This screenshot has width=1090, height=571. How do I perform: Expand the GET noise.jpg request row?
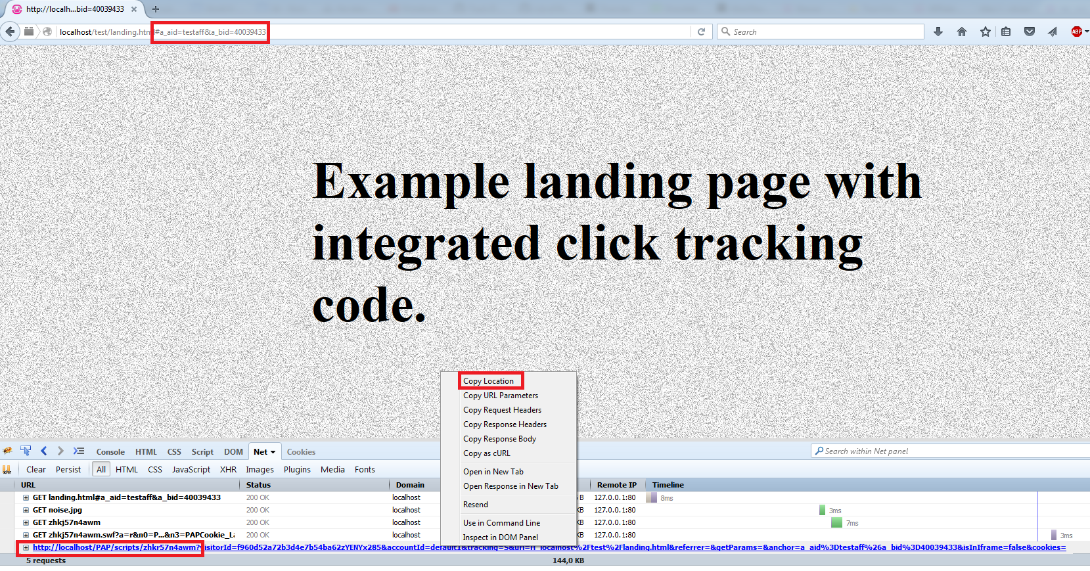coord(26,510)
